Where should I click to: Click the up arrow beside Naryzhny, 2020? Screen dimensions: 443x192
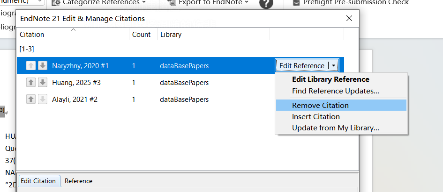coord(31,66)
